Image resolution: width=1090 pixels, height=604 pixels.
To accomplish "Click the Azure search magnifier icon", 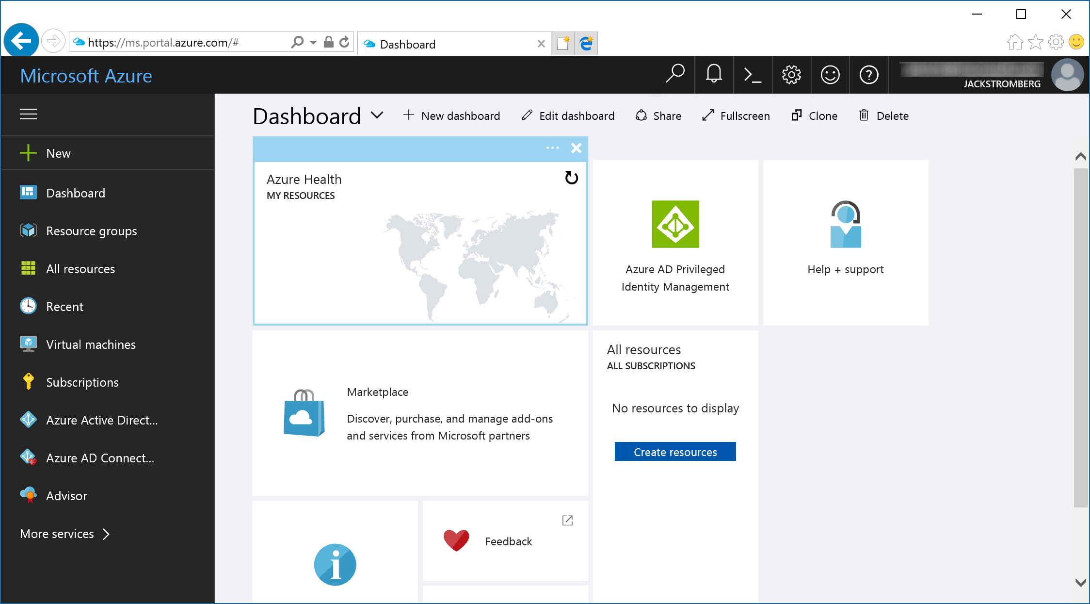I will tap(675, 74).
